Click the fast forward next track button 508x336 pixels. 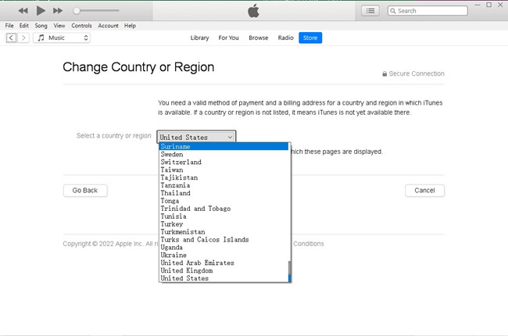58,11
